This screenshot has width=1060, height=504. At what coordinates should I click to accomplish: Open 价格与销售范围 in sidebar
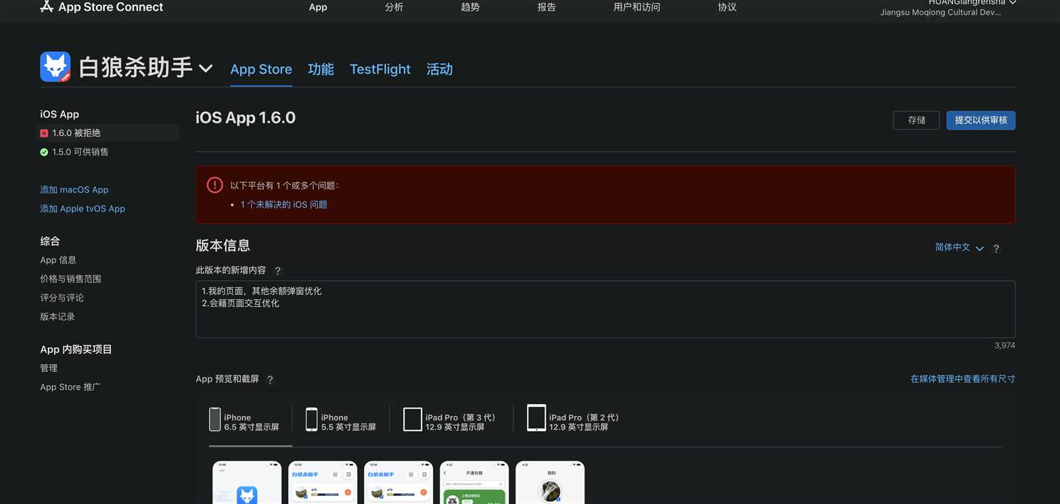pyautogui.click(x=70, y=279)
